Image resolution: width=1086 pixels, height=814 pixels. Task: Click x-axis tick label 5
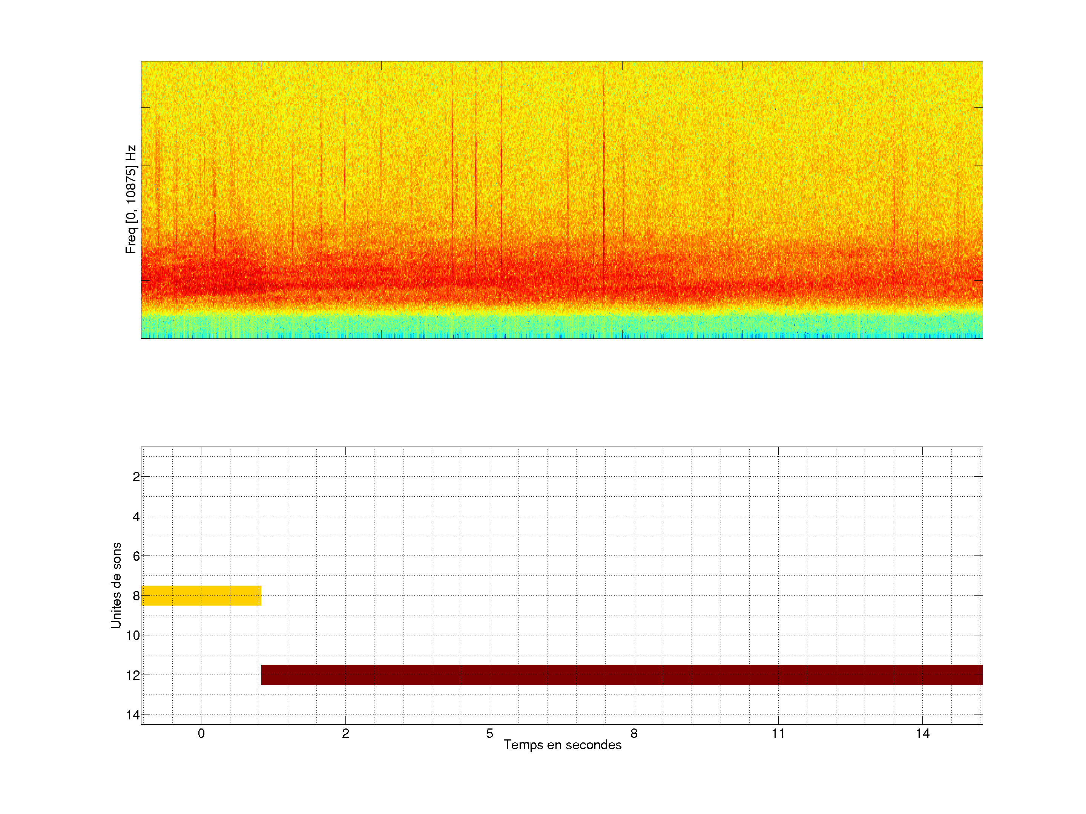coord(489,733)
